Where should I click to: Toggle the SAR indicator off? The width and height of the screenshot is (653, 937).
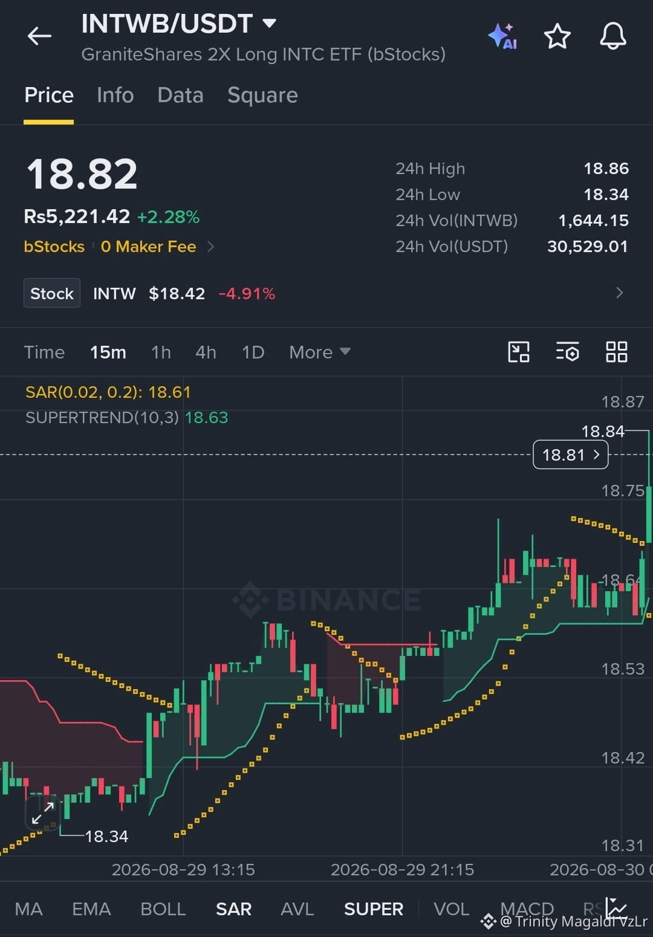click(x=233, y=909)
